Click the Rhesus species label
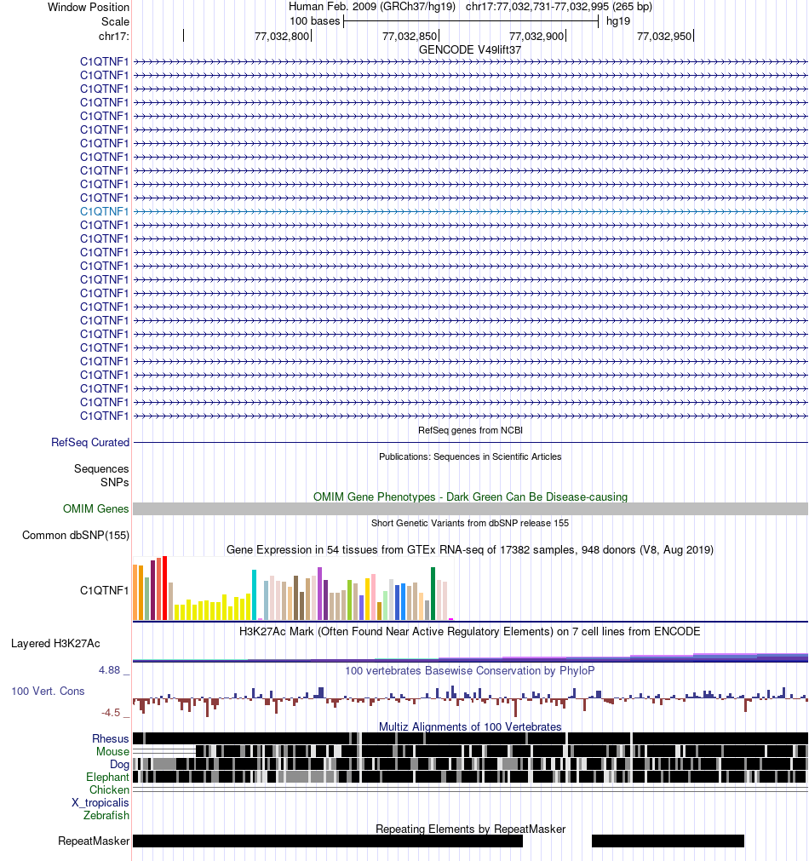Screen dimensions: 809x861 click(x=111, y=738)
